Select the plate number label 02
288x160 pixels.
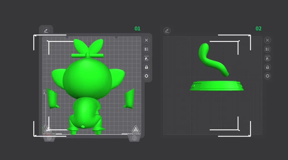[x=258, y=29]
